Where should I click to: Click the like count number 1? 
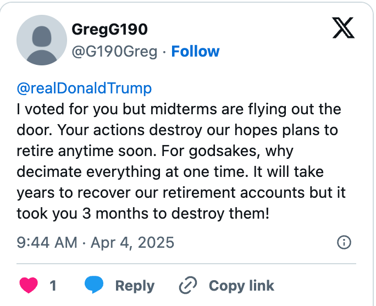[x=53, y=286]
